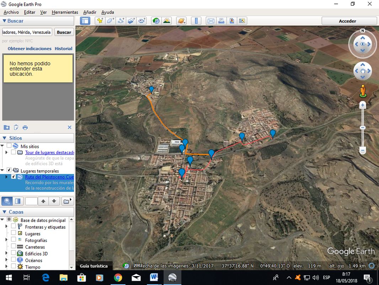
Task: Click in the search location field
Action: tap(27, 32)
